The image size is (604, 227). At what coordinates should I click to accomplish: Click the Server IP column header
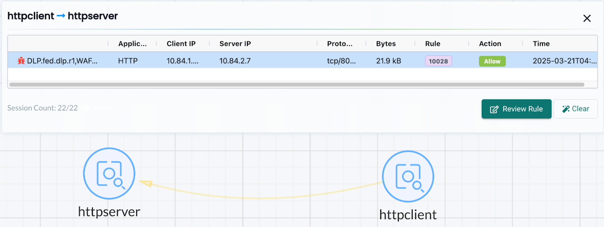tap(235, 44)
